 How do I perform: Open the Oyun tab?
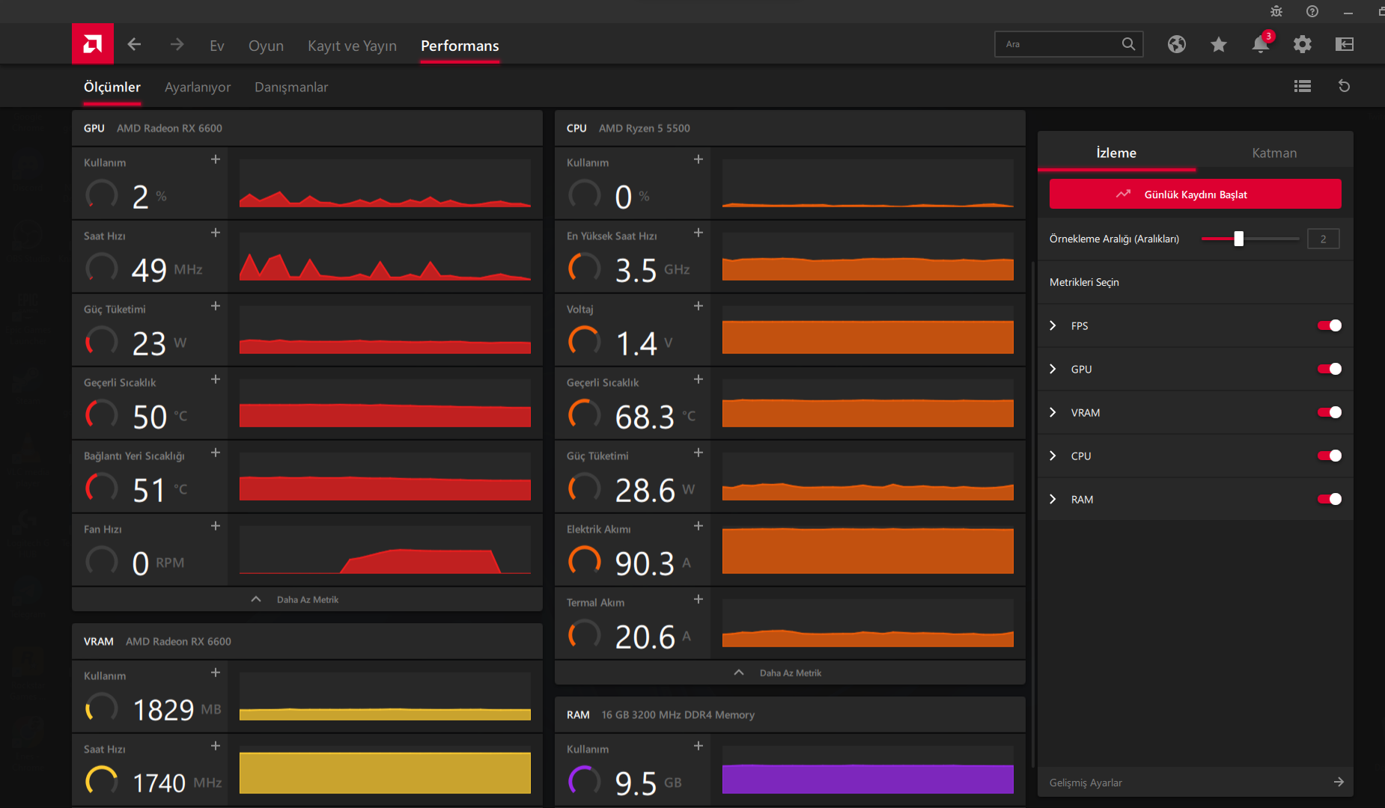[266, 46]
